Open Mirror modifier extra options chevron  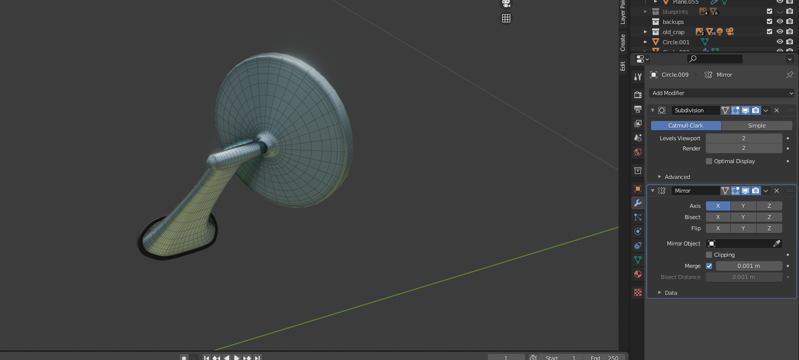click(x=766, y=191)
